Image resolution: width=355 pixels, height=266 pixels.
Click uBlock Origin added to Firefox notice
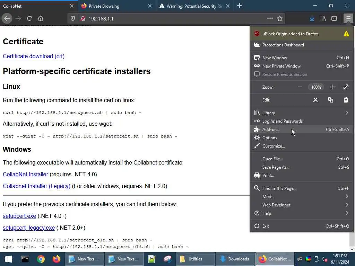302,34
